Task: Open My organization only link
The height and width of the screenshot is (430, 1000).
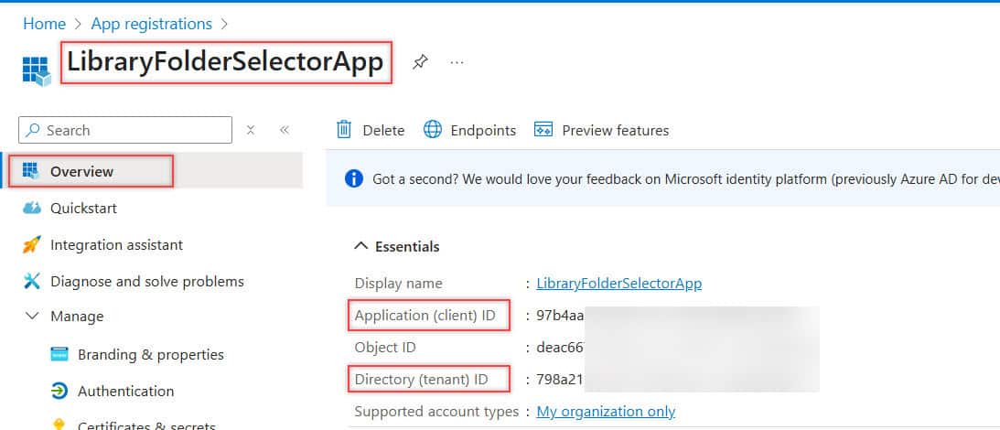Action: (x=606, y=412)
